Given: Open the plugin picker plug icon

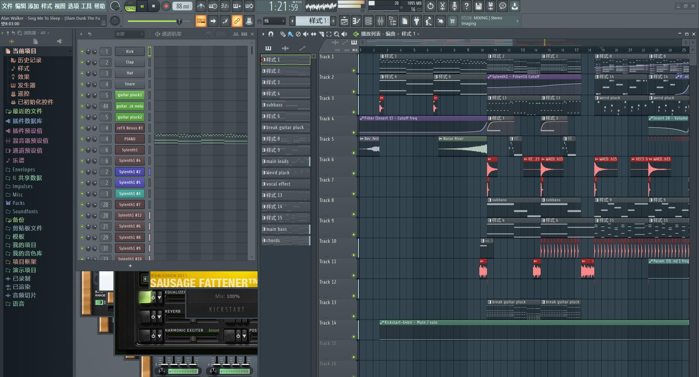Looking at the screenshot, I should pos(417,22).
